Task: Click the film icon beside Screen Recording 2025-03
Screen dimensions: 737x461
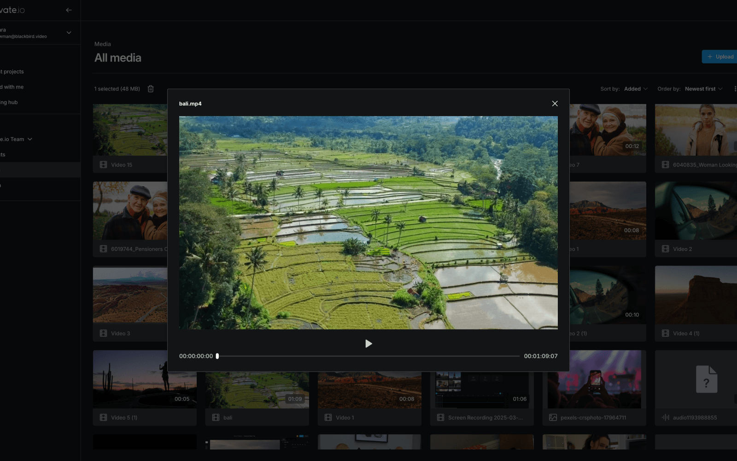Action: pos(441,418)
